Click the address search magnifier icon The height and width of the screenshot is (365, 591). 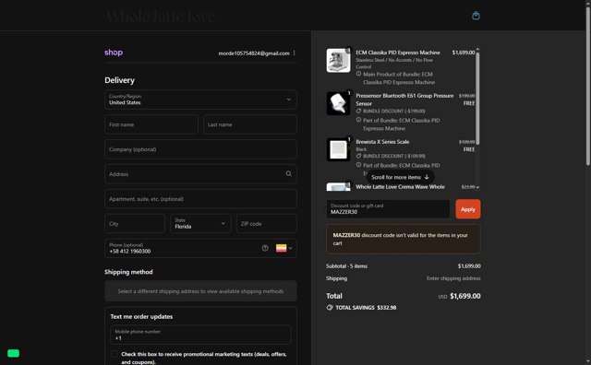(x=288, y=174)
